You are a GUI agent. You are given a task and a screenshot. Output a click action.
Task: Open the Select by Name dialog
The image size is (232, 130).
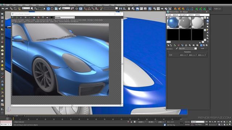(36, 9)
